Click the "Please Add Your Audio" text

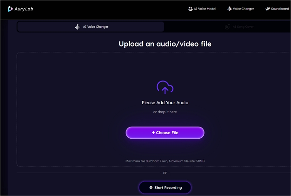coord(165,103)
